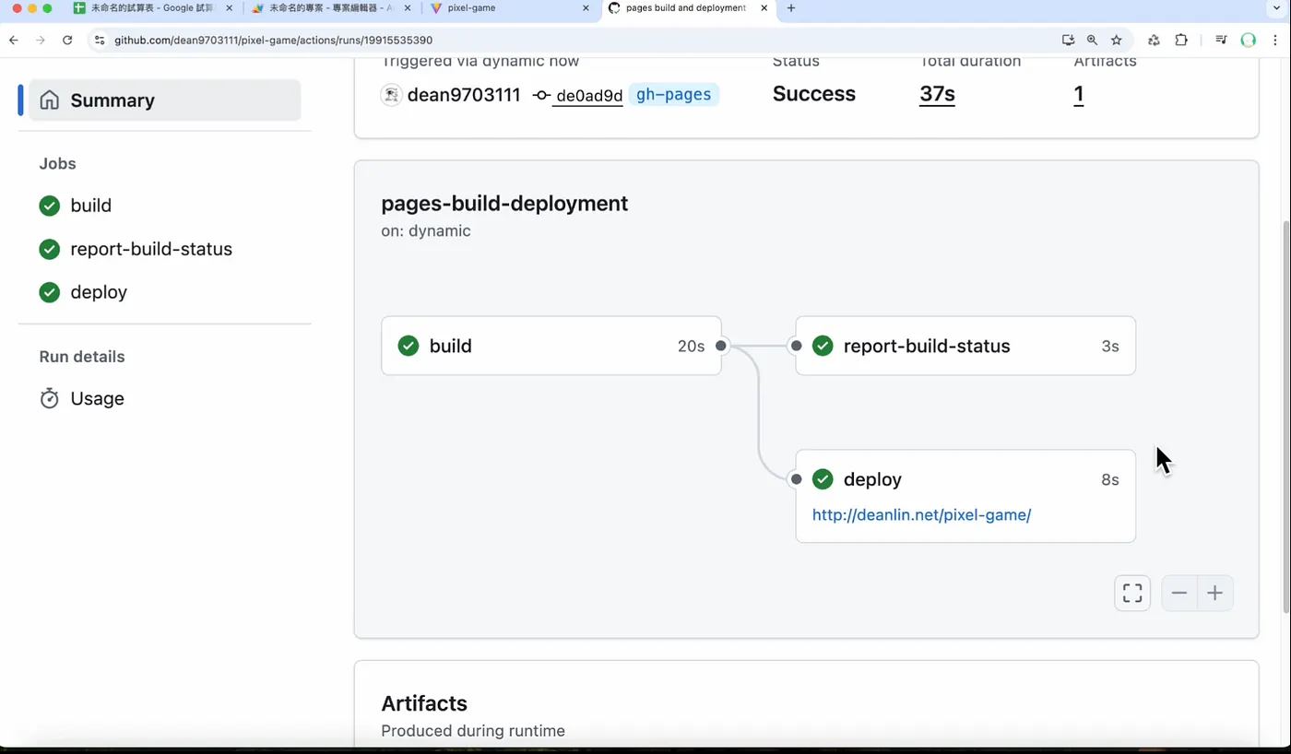Go back to the previous page
The width and height of the screenshot is (1291, 754).
coord(14,41)
